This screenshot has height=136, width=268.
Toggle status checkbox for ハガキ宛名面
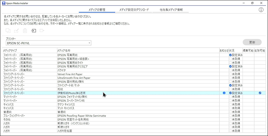[230, 131]
